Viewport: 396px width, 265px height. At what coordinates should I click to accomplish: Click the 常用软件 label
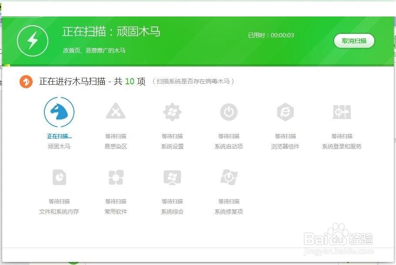[x=116, y=212]
